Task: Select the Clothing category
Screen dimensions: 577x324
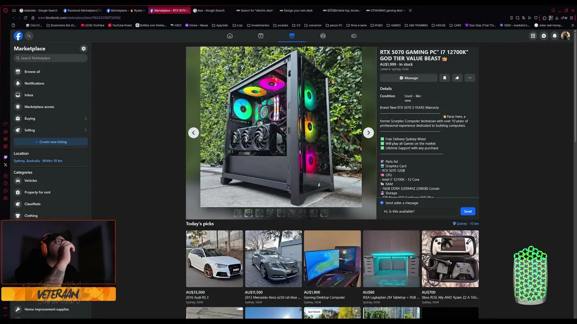Action: tap(50, 216)
